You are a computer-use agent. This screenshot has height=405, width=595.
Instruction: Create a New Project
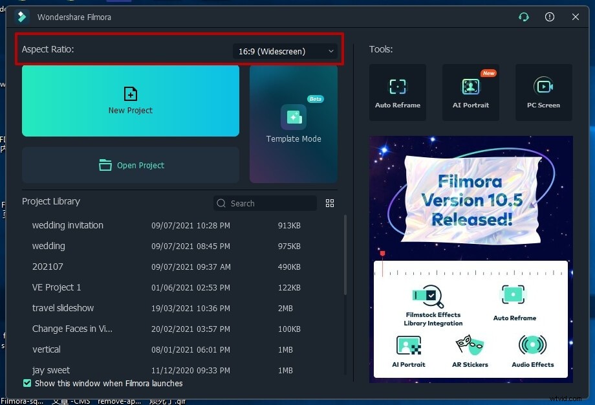[131, 100]
